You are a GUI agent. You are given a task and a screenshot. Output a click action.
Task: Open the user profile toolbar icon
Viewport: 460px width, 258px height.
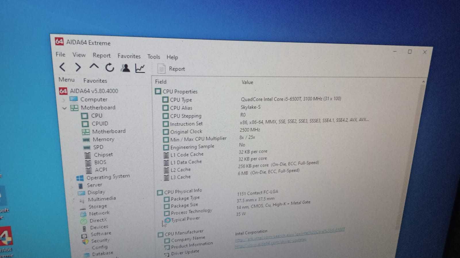[125, 68]
